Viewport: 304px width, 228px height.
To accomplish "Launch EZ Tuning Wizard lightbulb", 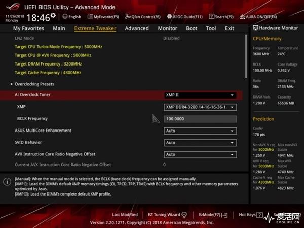I will pos(184,215).
